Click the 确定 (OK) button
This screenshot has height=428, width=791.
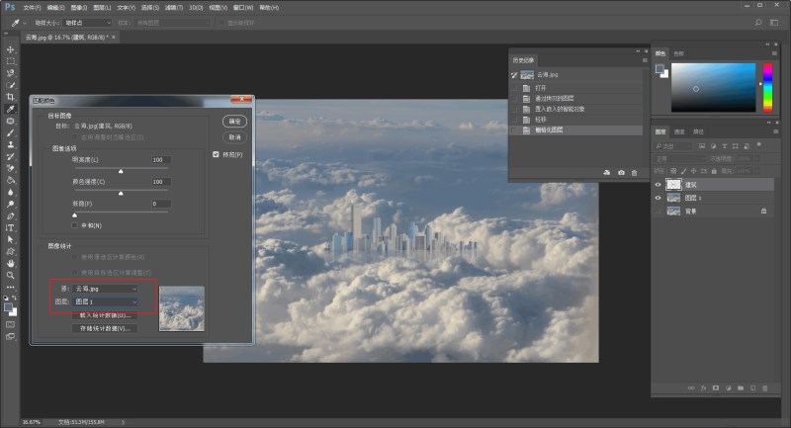(x=234, y=121)
